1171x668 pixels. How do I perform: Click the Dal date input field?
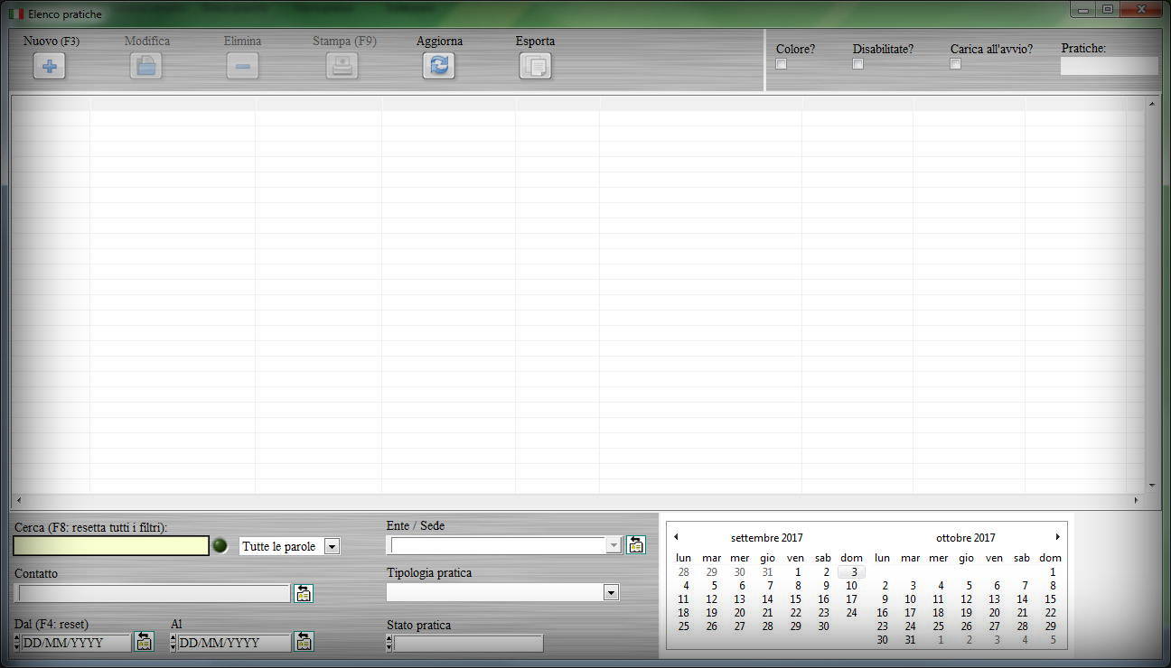77,643
